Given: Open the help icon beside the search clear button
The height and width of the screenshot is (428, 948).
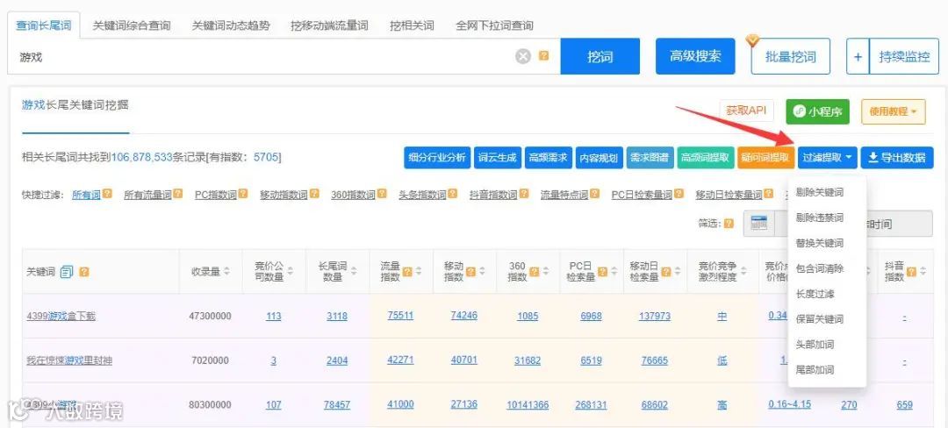Looking at the screenshot, I should (x=543, y=55).
